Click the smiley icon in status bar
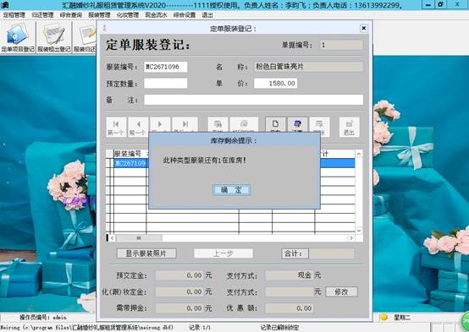The height and width of the screenshot is (332, 469). click(x=383, y=317)
